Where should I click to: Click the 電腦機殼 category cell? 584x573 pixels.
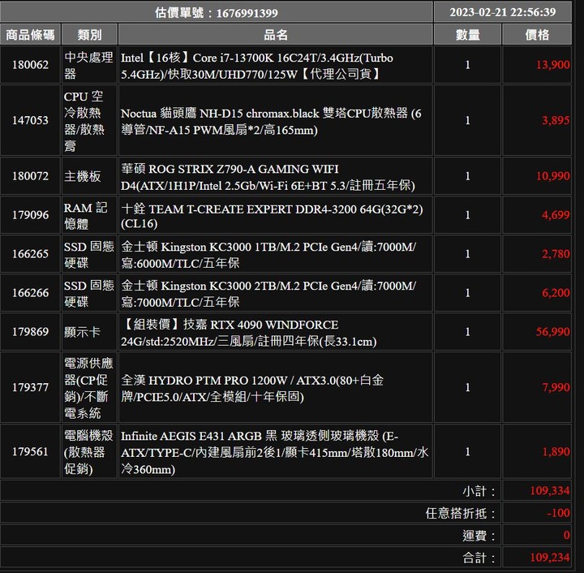(x=88, y=452)
